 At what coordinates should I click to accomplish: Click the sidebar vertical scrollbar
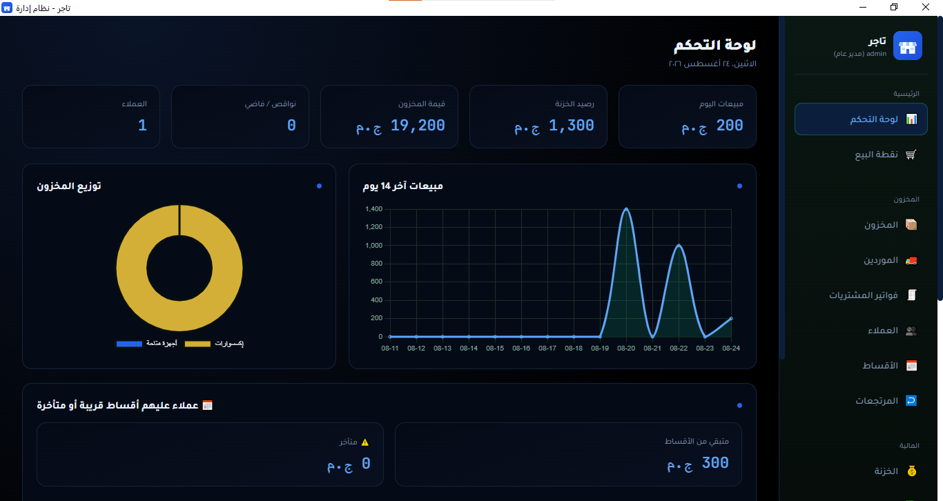[x=782, y=188]
